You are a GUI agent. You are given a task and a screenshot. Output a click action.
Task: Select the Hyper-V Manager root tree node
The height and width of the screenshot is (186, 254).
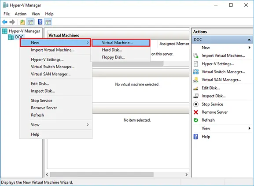click(x=21, y=31)
